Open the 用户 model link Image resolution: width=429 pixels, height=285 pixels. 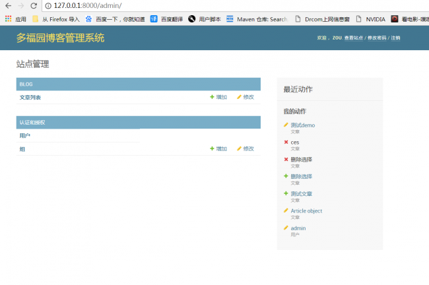24,136
